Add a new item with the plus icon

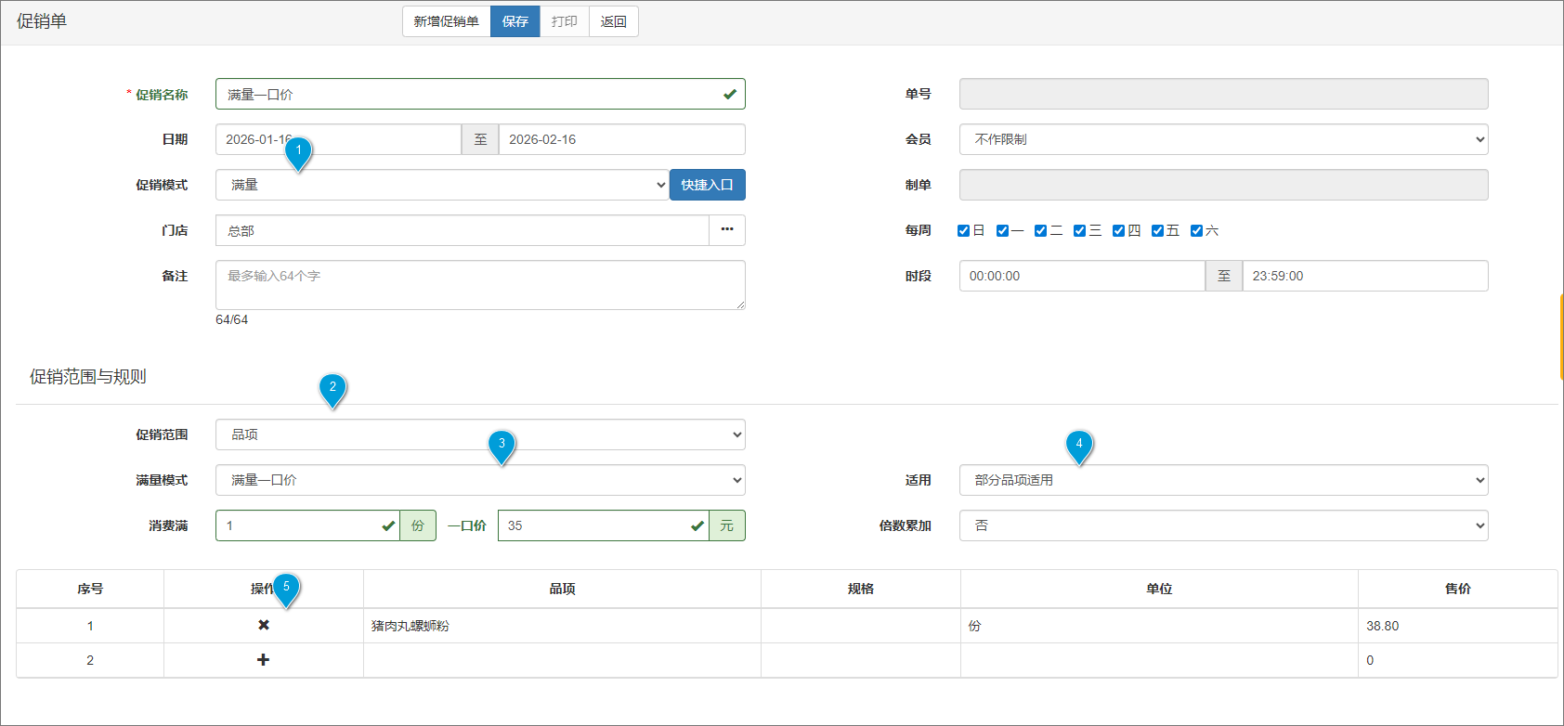click(264, 660)
